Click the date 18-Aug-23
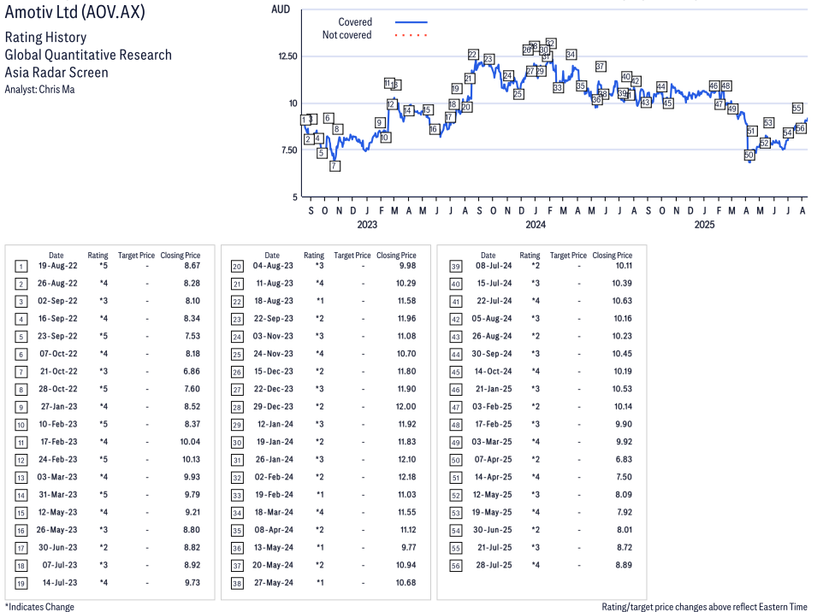 point(274,301)
